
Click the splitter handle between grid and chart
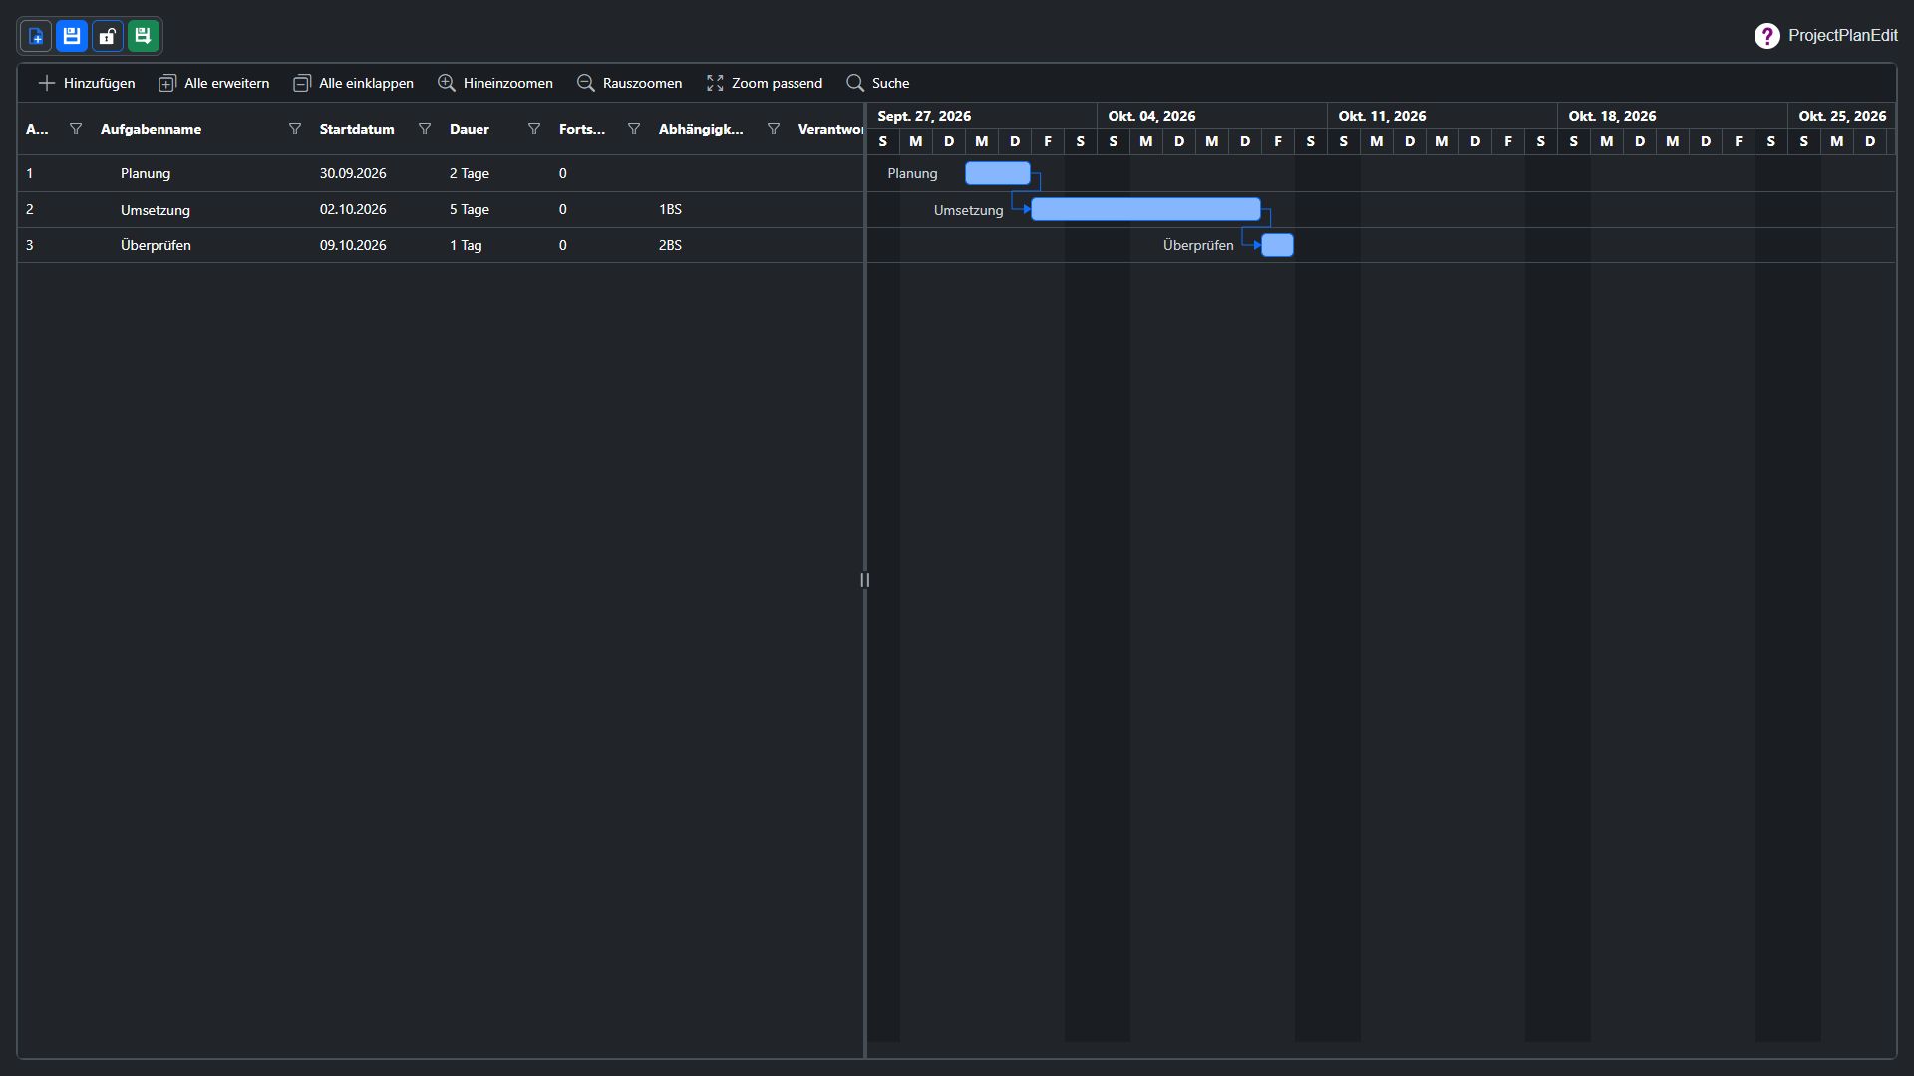click(x=864, y=580)
